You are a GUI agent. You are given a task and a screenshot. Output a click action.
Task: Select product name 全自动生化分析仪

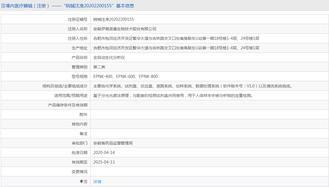[109, 58]
